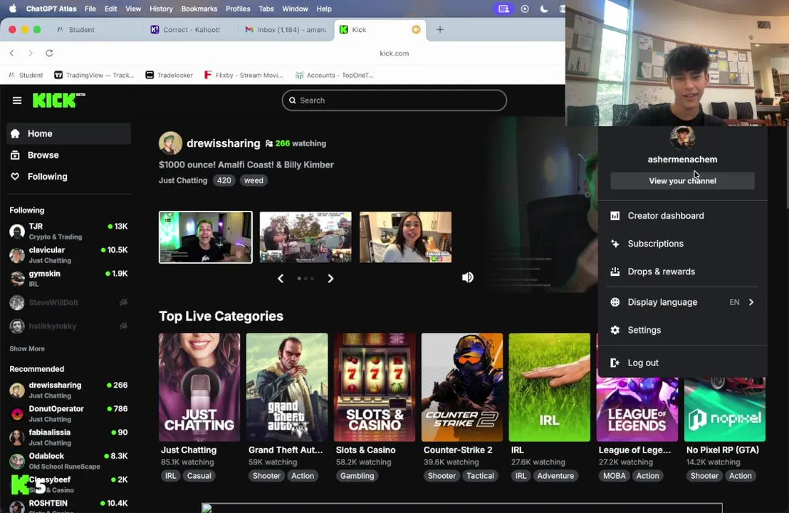Open the Browse page
The height and width of the screenshot is (513, 789).
68,155
